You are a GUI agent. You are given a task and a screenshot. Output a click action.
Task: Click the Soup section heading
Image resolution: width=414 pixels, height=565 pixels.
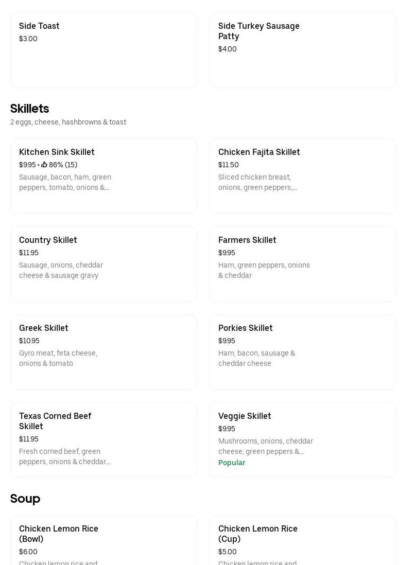(x=25, y=499)
